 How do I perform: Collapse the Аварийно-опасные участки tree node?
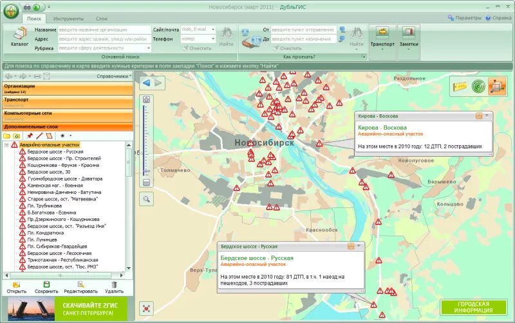[6, 144]
